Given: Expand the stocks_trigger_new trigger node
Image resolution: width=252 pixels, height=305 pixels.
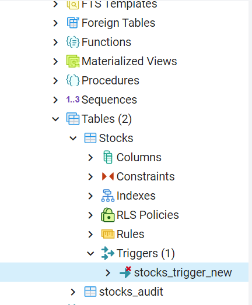Looking at the screenshot, I should click(108, 272).
